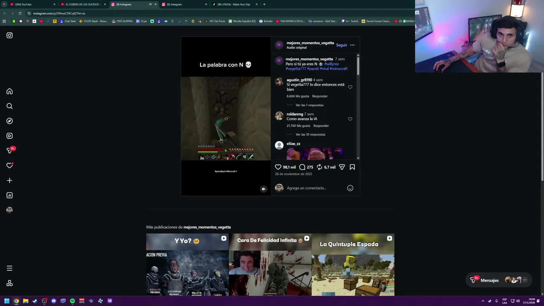Unmute the video with speaker icon
Screen dimensions: 544x306
click(x=263, y=189)
